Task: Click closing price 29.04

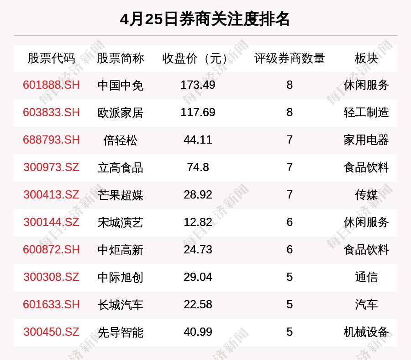Action: 198,277
